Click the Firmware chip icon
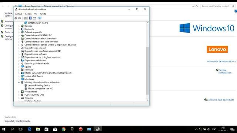237x133 pixels. click(22, 70)
